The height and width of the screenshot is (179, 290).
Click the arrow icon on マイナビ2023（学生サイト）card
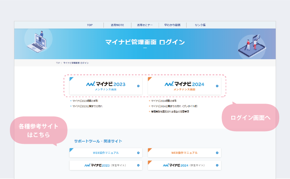[138, 165]
